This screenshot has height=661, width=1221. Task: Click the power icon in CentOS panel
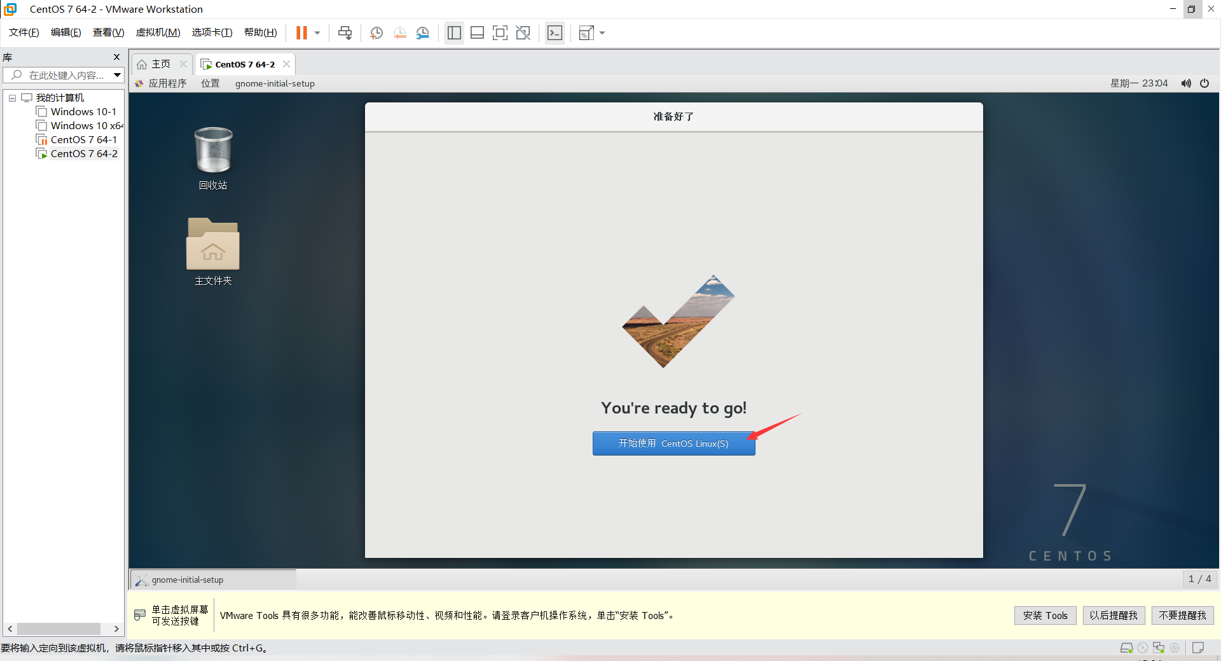tap(1204, 83)
